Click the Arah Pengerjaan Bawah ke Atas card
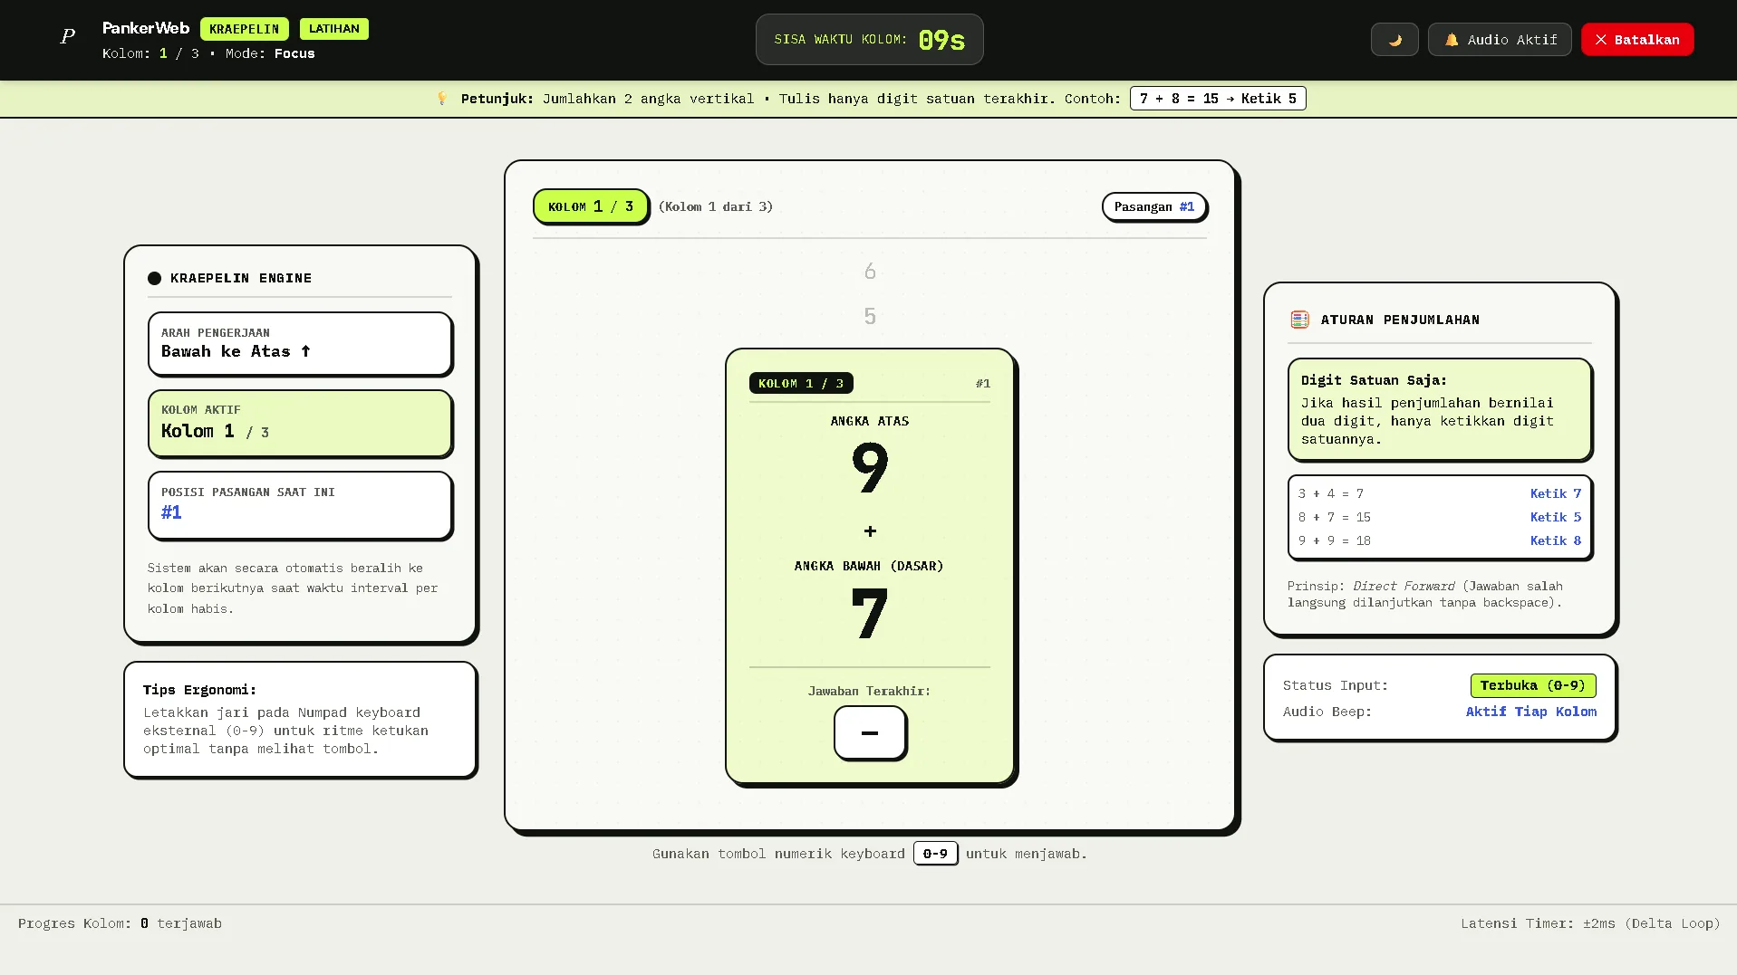The width and height of the screenshot is (1737, 975). 300,344
